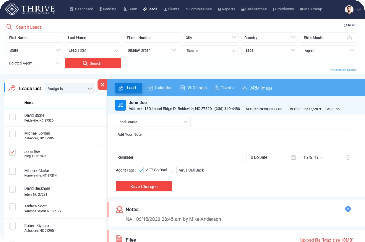Viewport: 365px width, 242px height.
Task: Open the profile menu chevron
Action: coord(358,10)
